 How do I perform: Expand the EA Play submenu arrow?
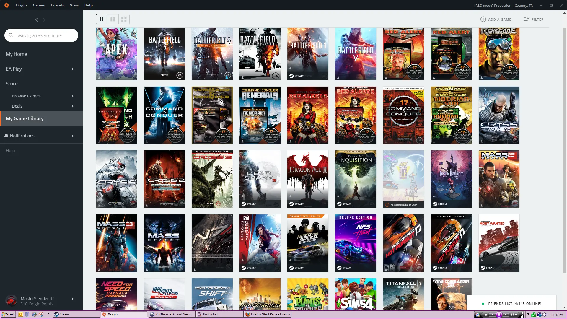(73, 69)
